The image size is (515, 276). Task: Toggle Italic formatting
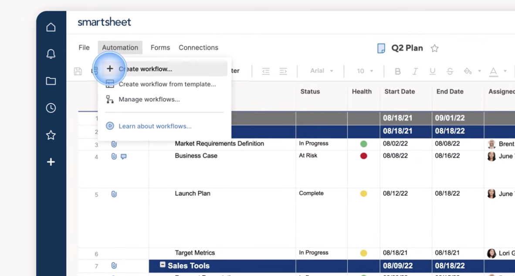[x=415, y=71]
